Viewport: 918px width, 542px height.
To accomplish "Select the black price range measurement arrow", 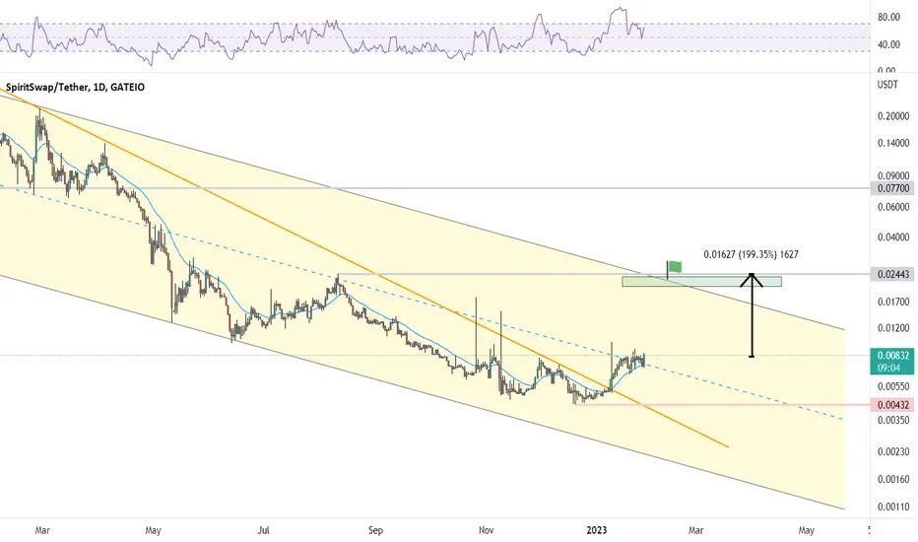I will click(753, 315).
